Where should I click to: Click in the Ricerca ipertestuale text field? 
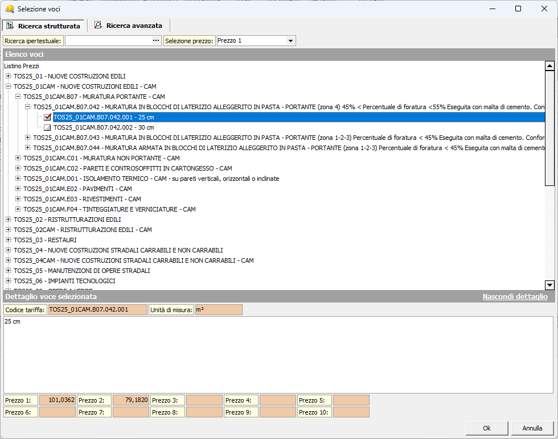pos(108,41)
